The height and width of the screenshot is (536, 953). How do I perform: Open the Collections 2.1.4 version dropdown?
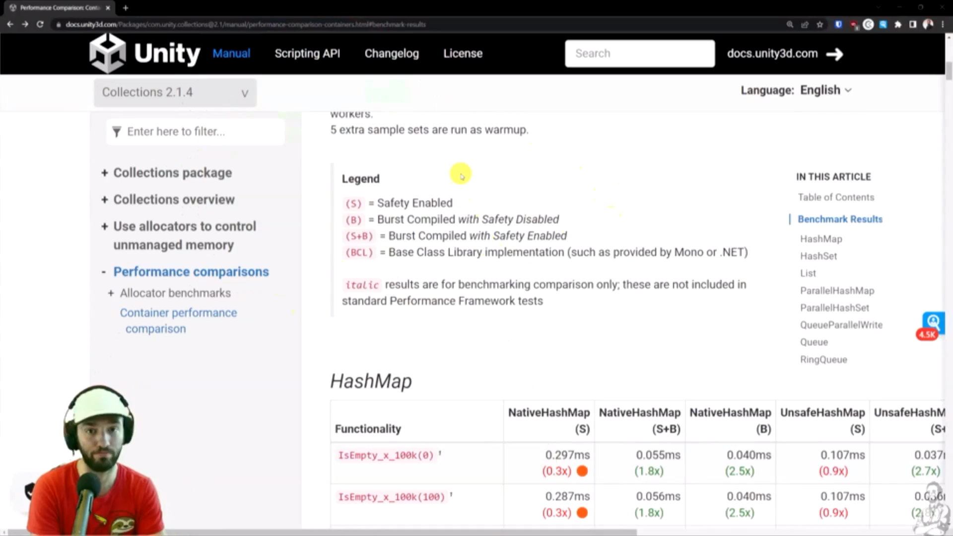[x=175, y=93]
